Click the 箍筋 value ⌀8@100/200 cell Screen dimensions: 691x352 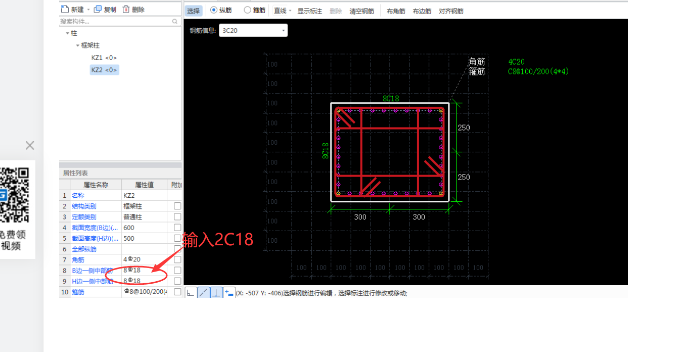coord(144,292)
